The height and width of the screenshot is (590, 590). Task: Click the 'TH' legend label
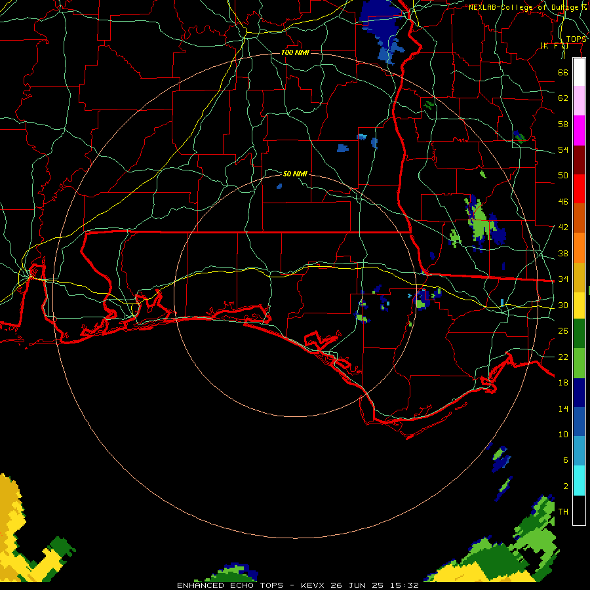tap(563, 512)
